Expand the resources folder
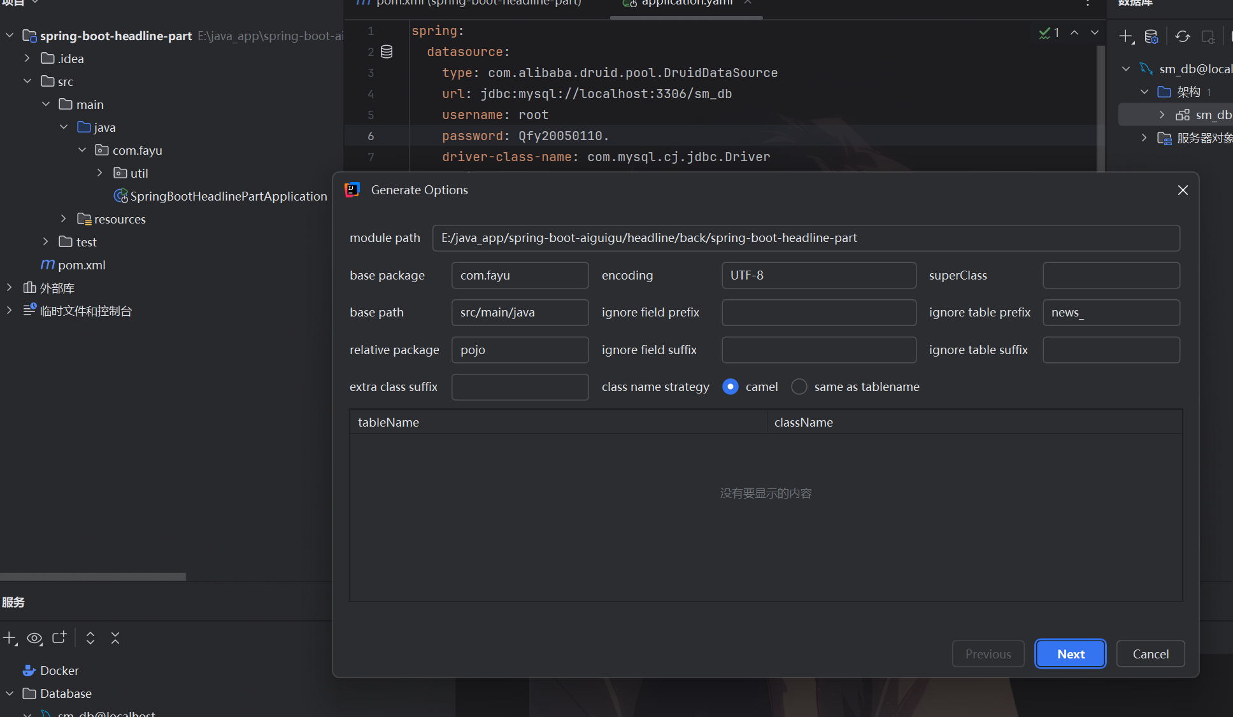The image size is (1233, 717). [64, 219]
